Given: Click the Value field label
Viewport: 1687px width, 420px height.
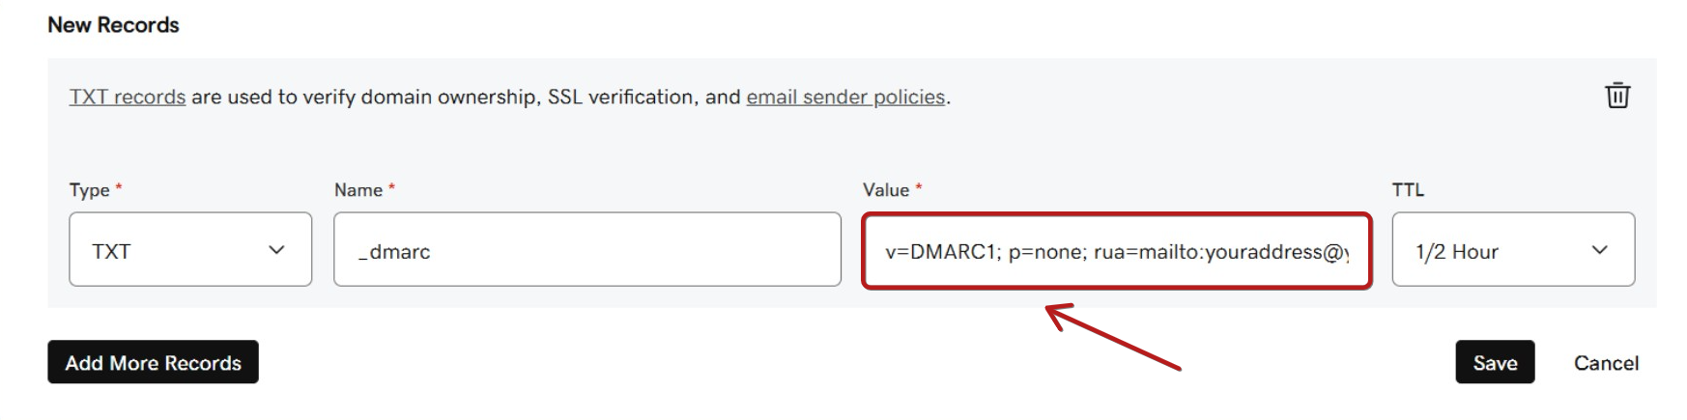Looking at the screenshot, I should pyautogui.click(x=886, y=190).
